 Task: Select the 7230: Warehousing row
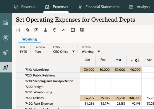click(x=48, y=92)
